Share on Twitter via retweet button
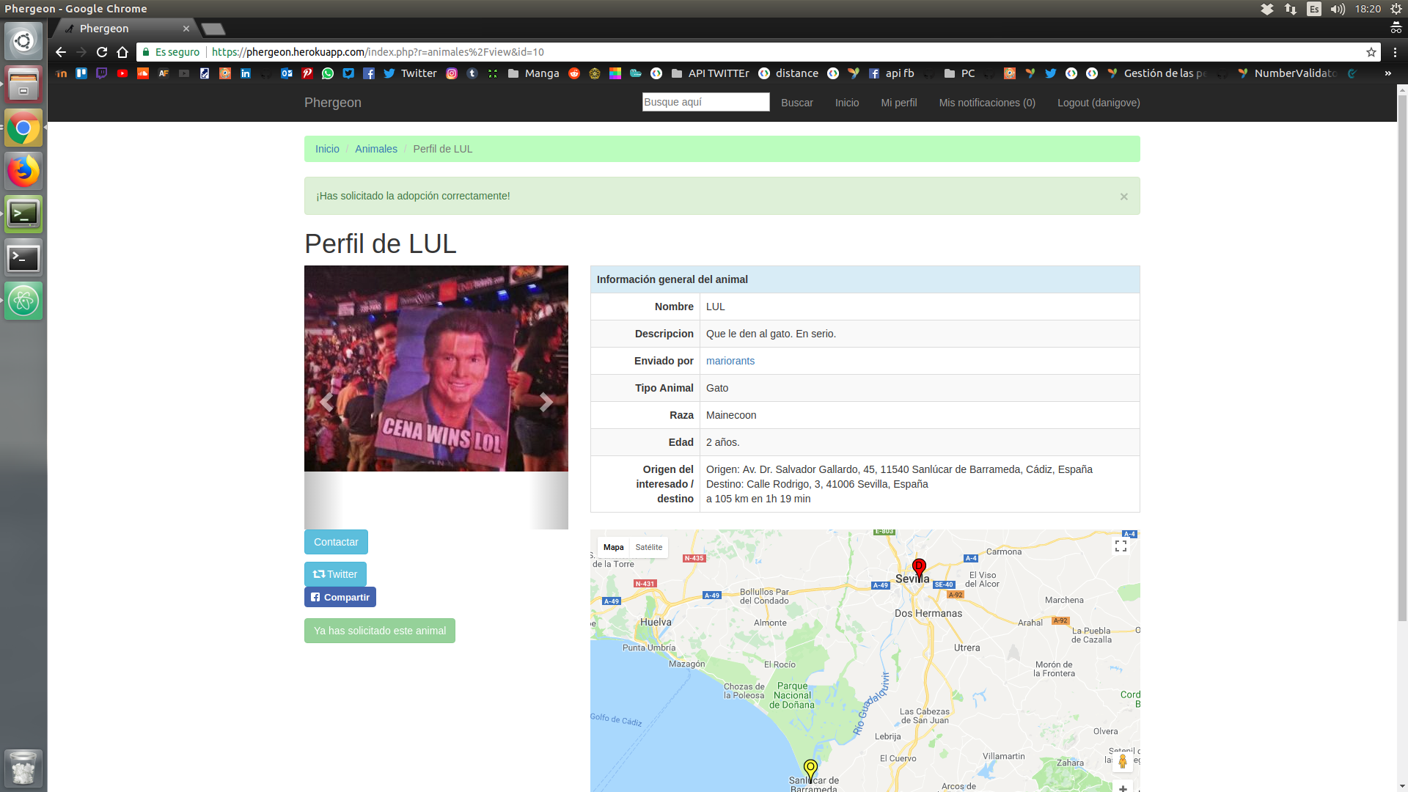 click(335, 574)
